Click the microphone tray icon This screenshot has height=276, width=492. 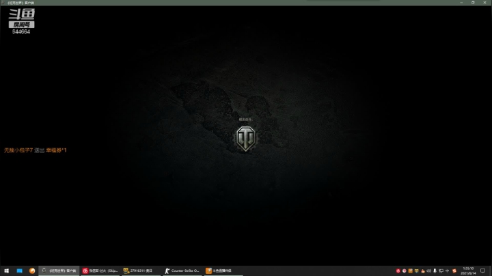435,271
